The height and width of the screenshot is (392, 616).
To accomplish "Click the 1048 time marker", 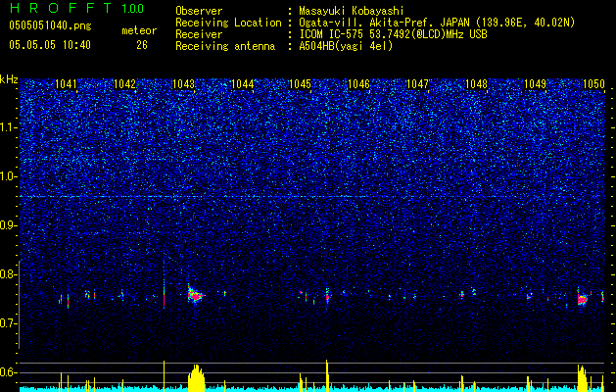I will (476, 83).
